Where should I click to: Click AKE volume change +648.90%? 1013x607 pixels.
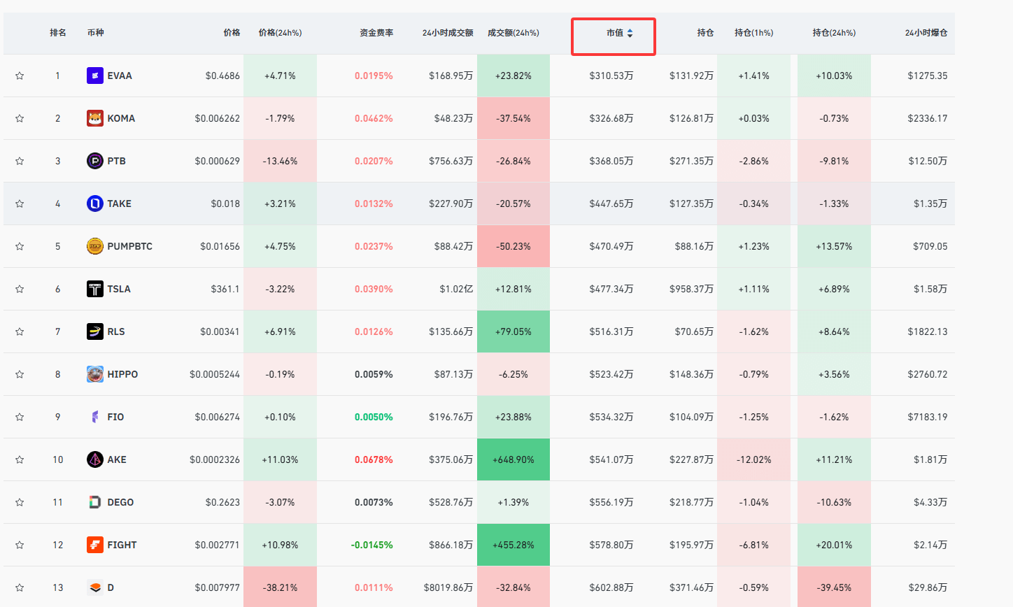click(513, 459)
